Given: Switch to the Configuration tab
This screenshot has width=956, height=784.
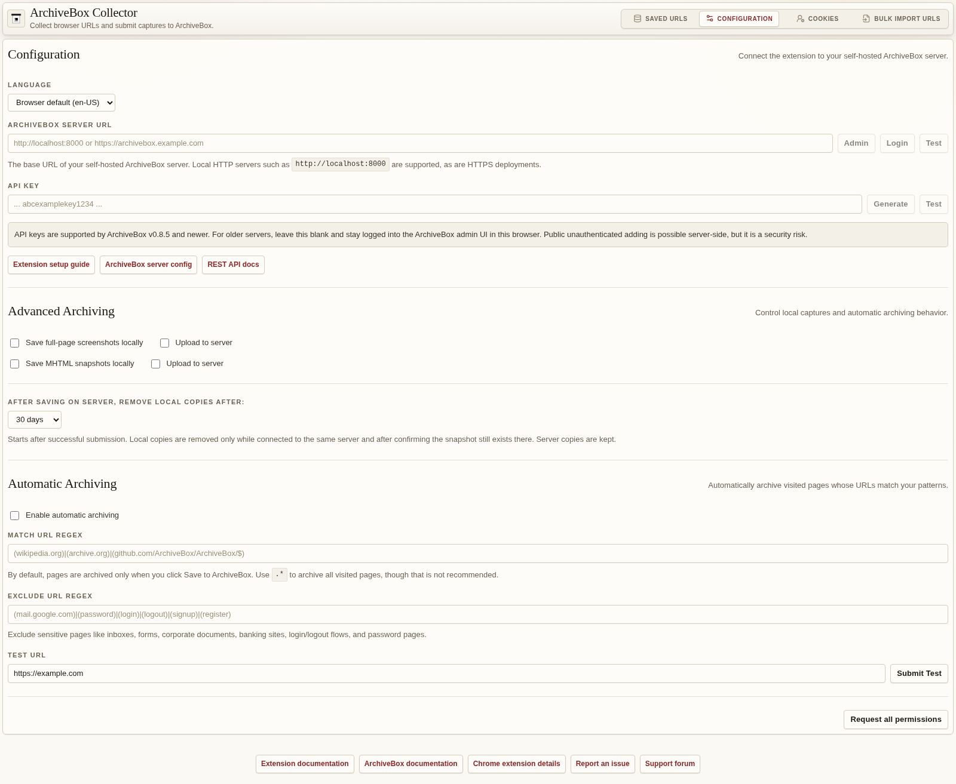Looking at the screenshot, I should 739,19.
